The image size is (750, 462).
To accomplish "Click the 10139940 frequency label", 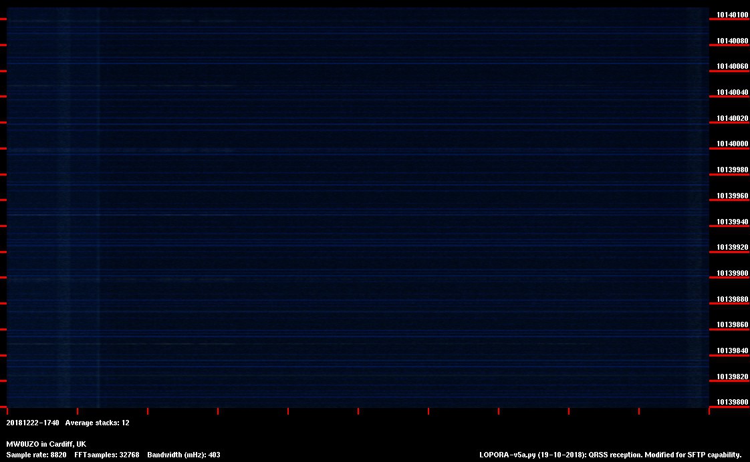I will (x=732, y=222).
